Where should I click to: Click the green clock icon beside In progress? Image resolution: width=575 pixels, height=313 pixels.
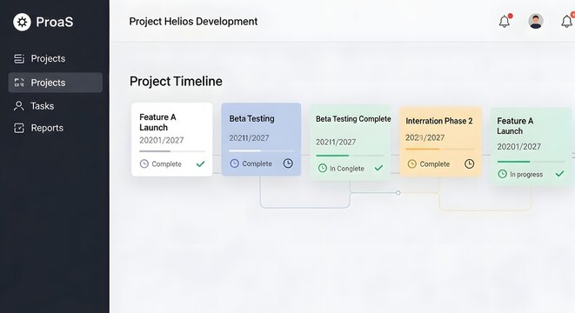[503, 174]
